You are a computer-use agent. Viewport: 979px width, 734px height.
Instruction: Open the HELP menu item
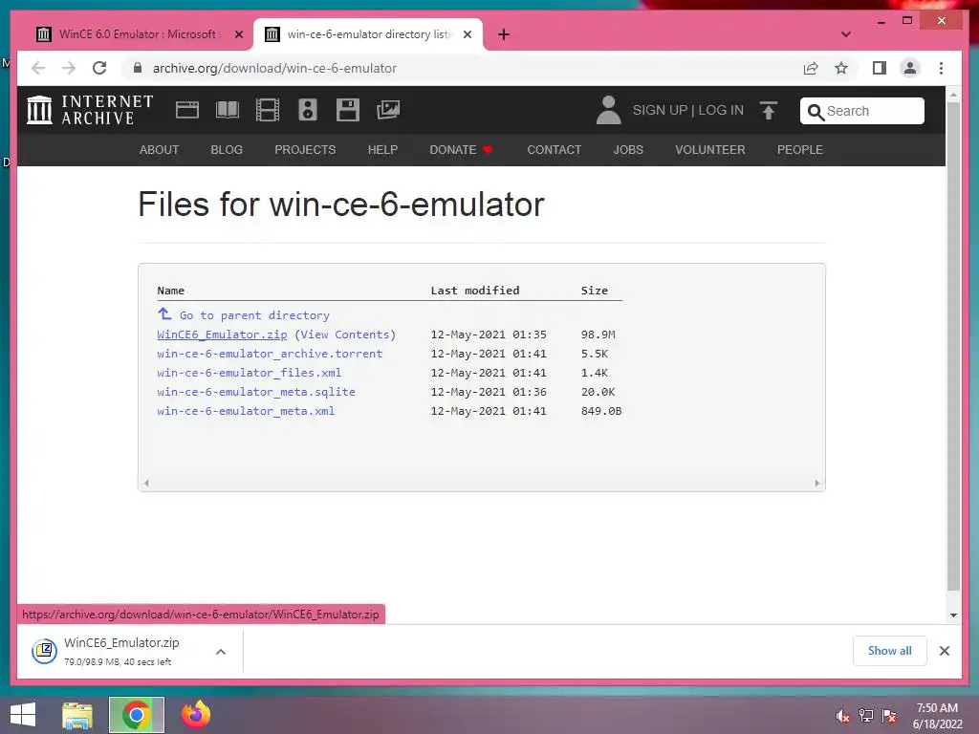[x=382, y=150]
